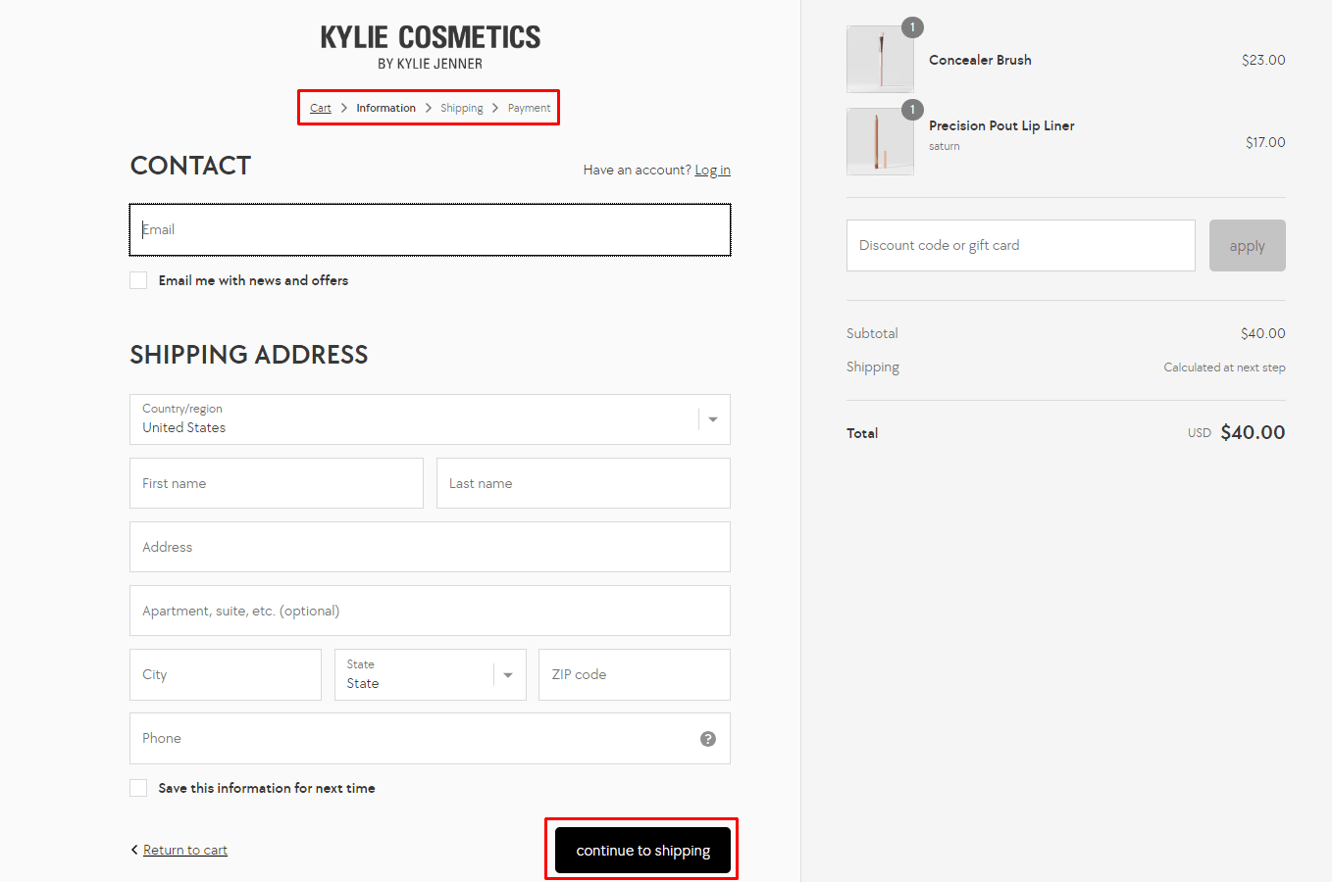Click 'continue to shipping' button
The height and width of the screenshot is (882, 1332).
tap(642, 850)
